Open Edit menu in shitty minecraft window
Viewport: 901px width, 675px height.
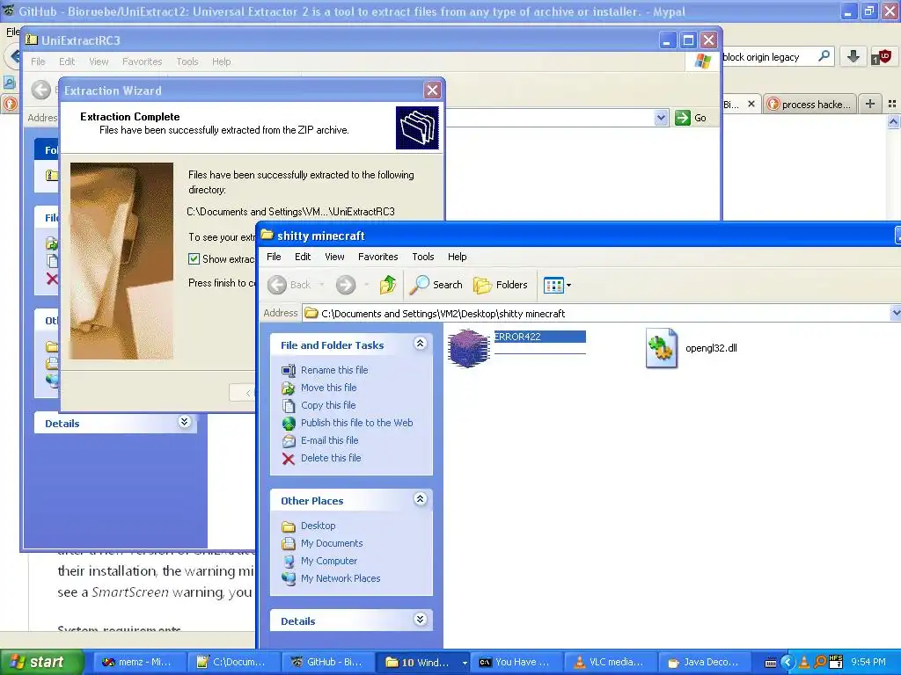coord(303,257)
